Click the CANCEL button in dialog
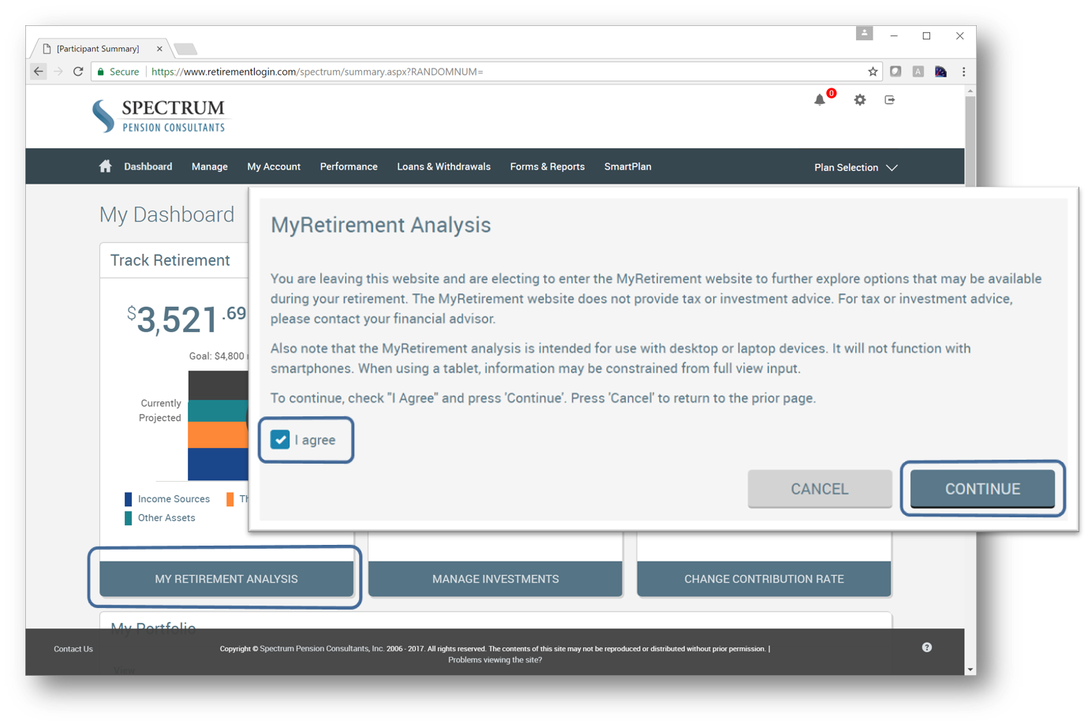The width and height of the screenshot is (1088, 727). point(820,489)
